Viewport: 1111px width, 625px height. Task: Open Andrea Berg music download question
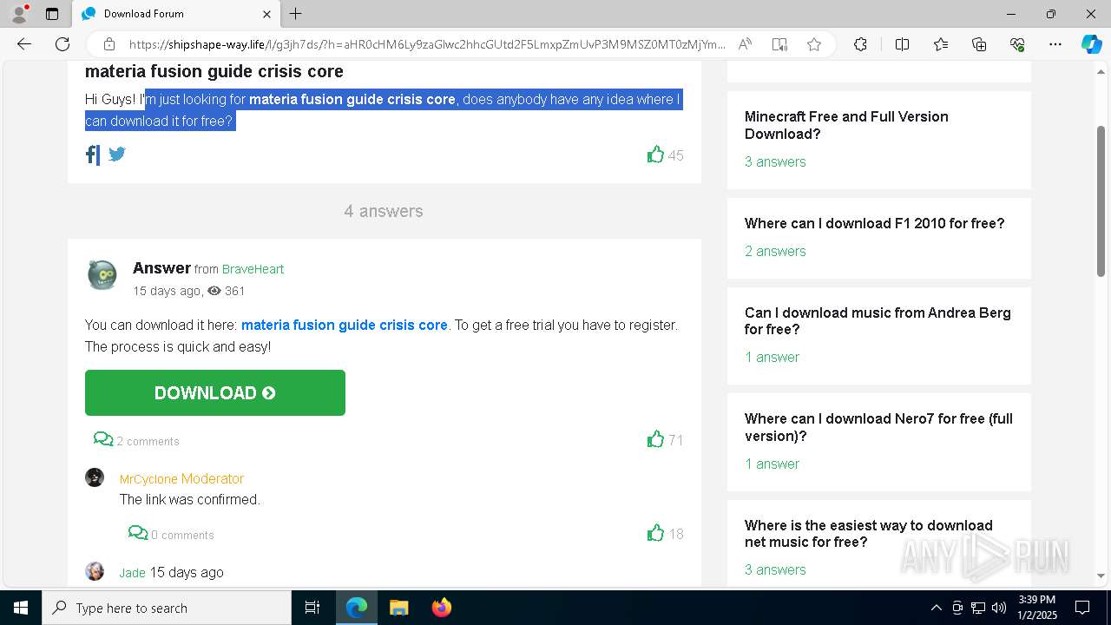(x=878, y=321)
